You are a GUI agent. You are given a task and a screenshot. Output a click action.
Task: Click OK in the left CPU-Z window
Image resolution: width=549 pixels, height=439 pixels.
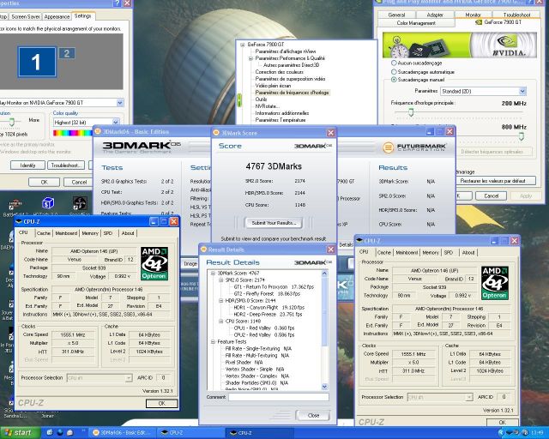pyautogui.click(x=161, y=404)
